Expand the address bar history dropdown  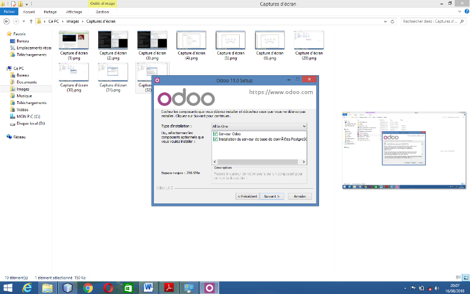coord(385,21)
